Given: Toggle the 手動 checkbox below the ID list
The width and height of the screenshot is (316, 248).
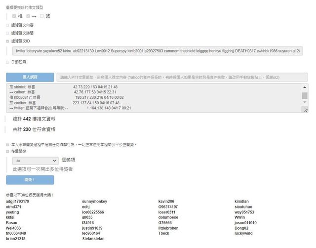Looking at the screenshot, I should click(7, 62).
